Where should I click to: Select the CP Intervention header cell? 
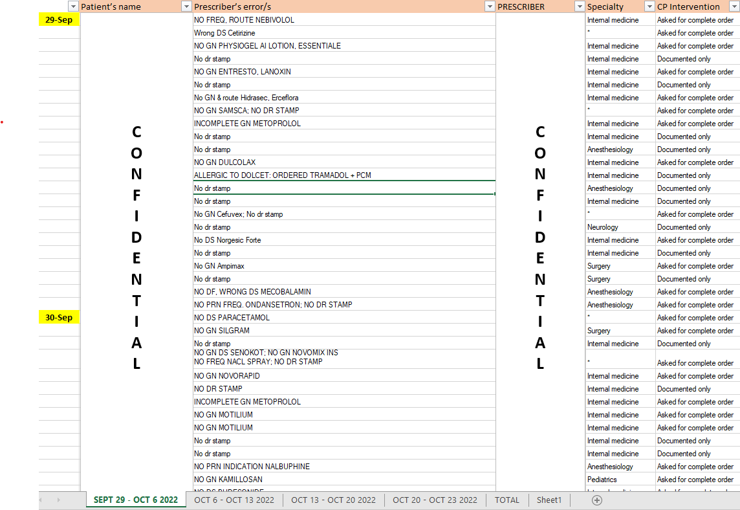[697, 6]
